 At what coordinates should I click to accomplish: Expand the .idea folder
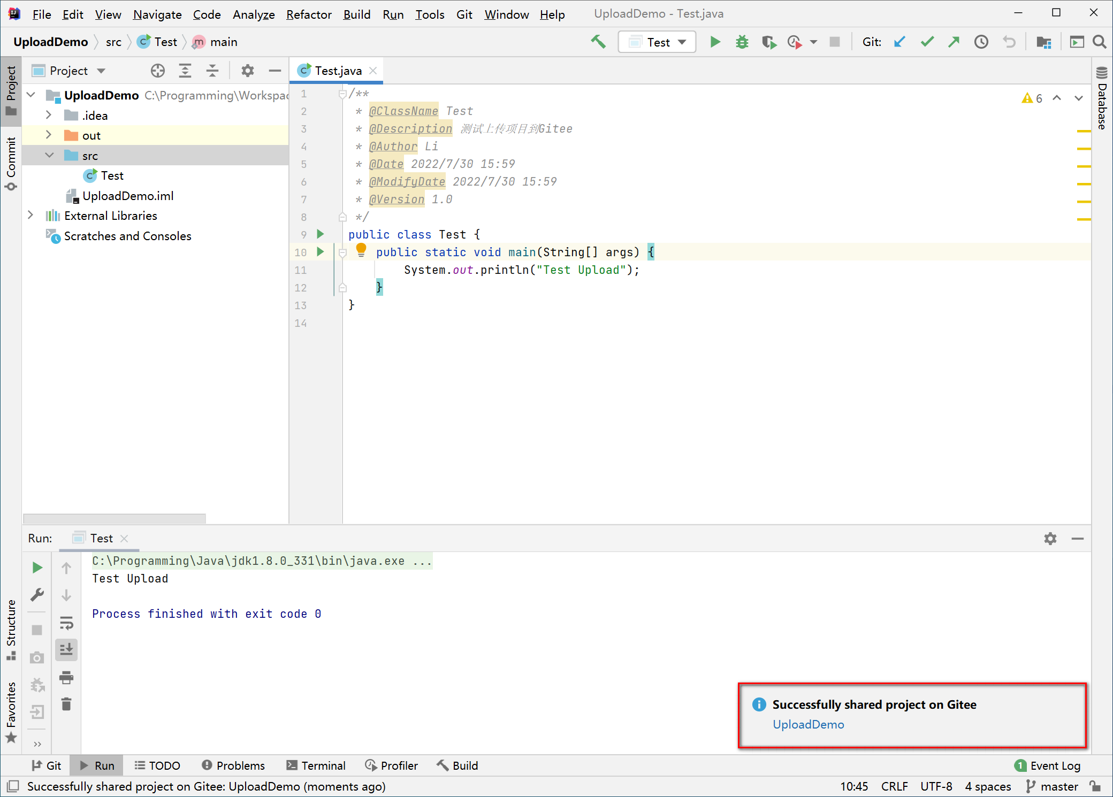coord(49,115)
